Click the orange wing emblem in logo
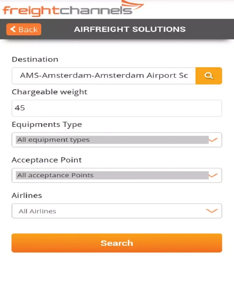This screenshot has height=306, width=234. click(133, 5)
